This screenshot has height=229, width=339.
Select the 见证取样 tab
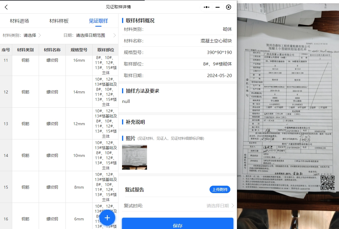[x=99, y=21]
